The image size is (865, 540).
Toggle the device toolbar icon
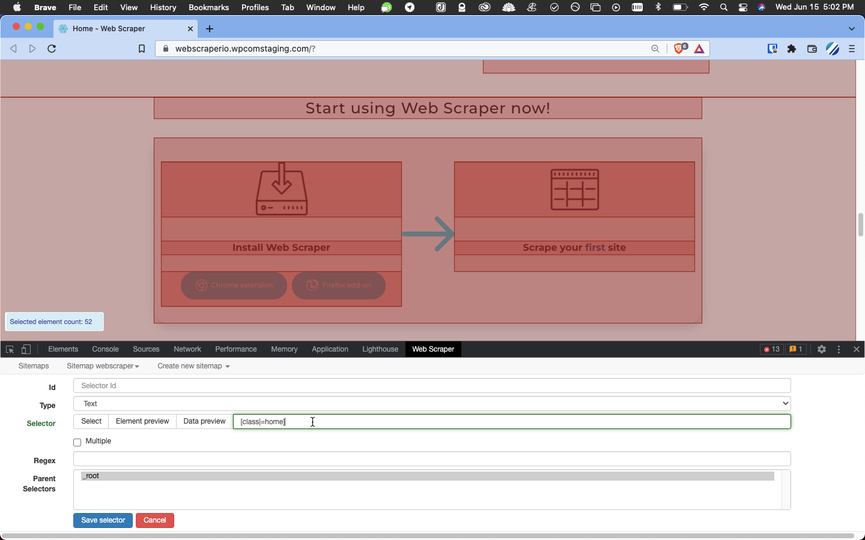[x=26, y=349]
